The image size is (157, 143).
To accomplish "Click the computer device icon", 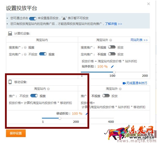I will pos(10,33).
